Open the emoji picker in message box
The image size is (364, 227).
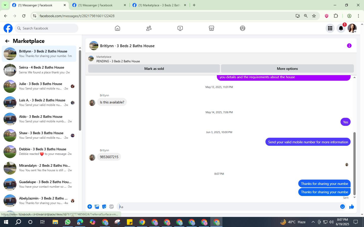point(343,207)
